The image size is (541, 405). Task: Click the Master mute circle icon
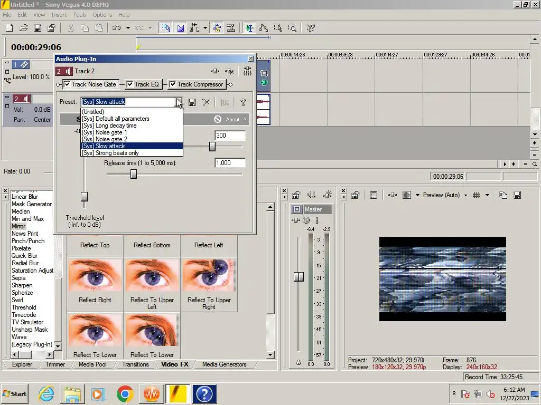[x=306, y=220]
